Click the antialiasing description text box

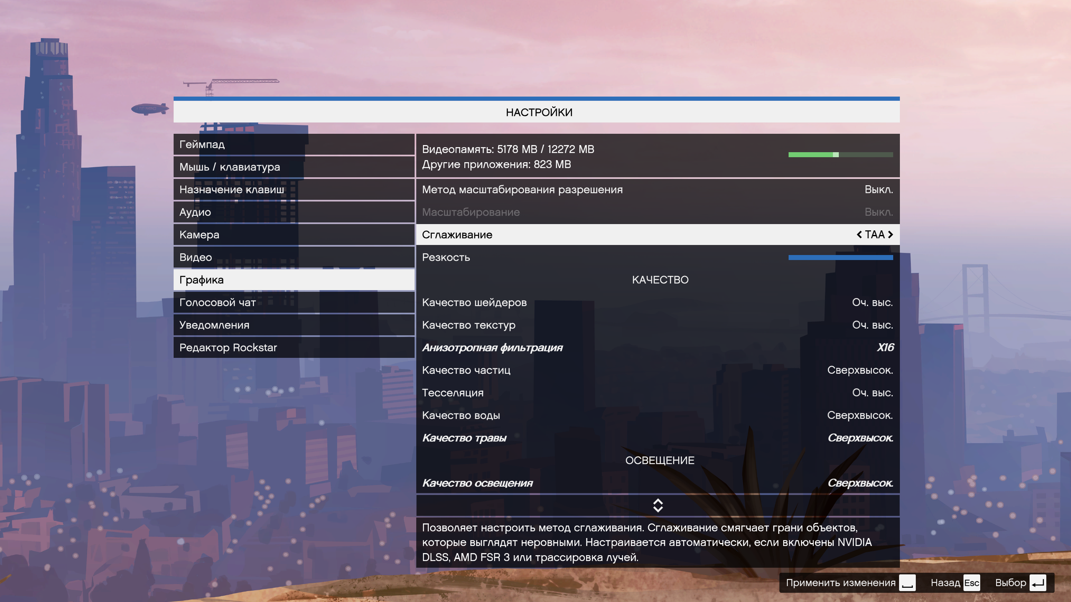[x=658, y=542]
